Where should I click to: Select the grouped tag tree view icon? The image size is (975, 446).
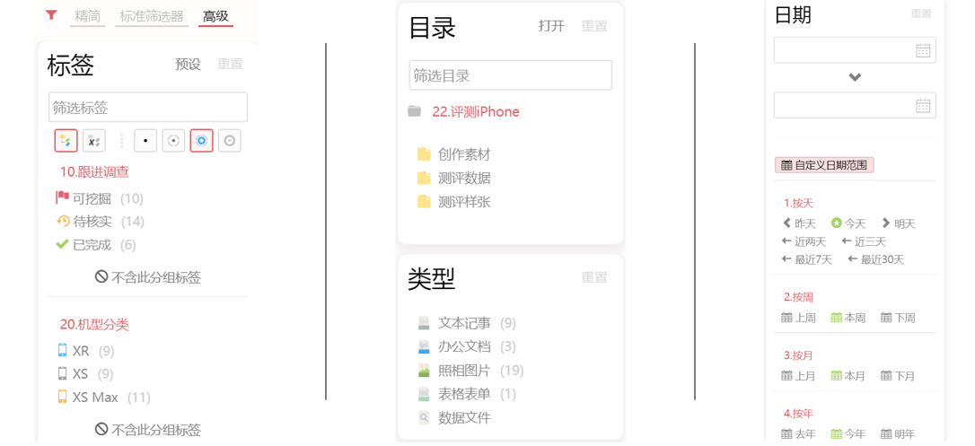pyautogui.click(x=66, y=141)
